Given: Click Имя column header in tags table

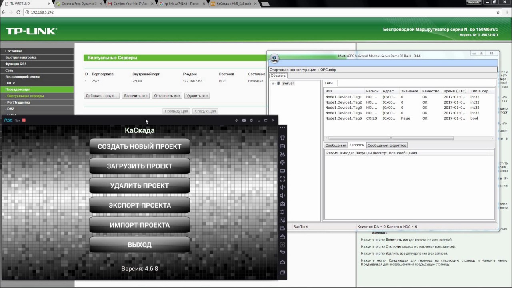Looking at the screenshot, I should (344, 91).
